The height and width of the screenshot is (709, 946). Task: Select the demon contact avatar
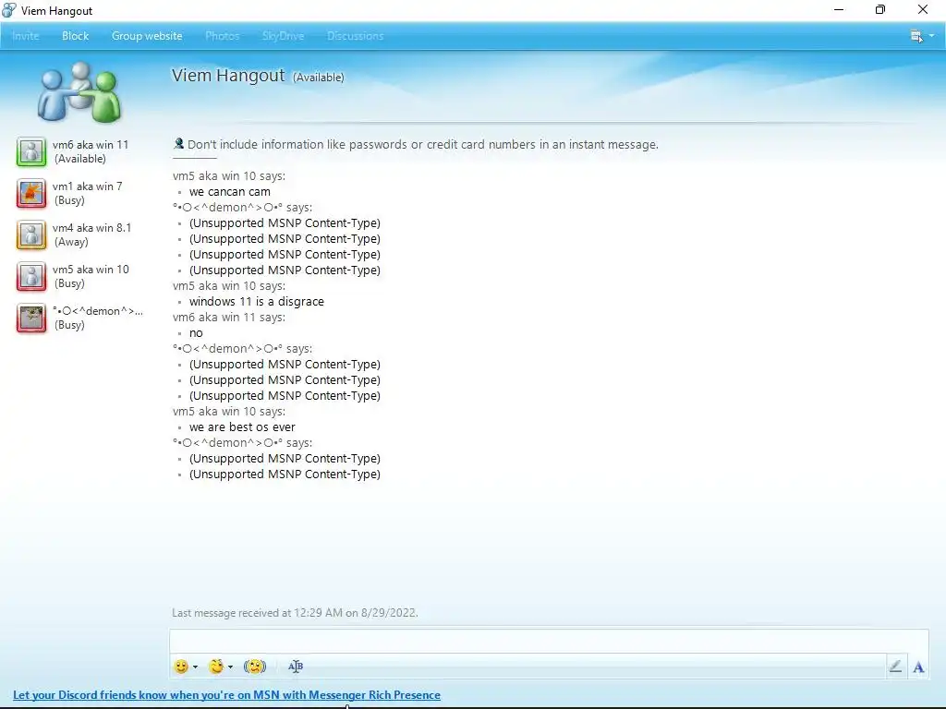point(31,318)
